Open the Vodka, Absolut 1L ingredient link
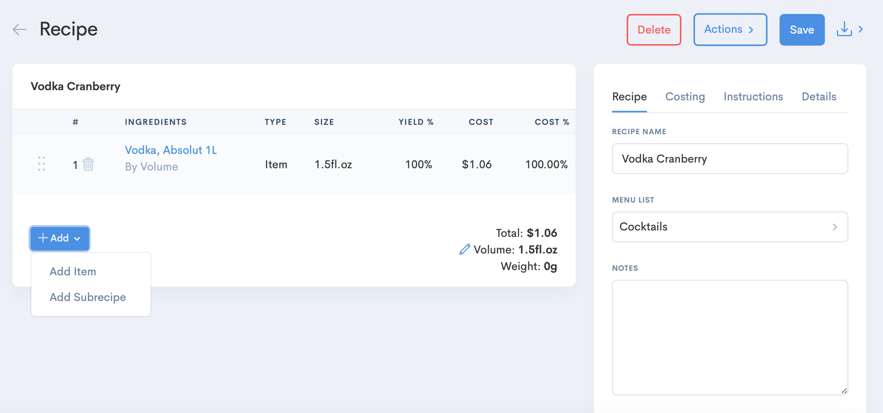The height and width of the screenshot is (413, 883). point(171,150)
